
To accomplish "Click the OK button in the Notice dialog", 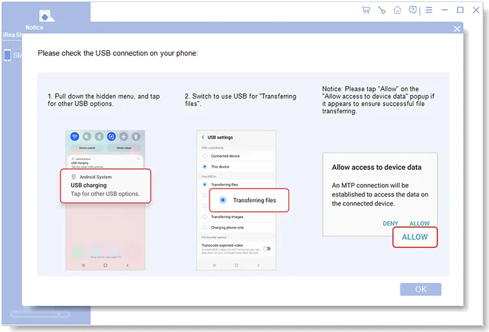I will click(421, 289).
